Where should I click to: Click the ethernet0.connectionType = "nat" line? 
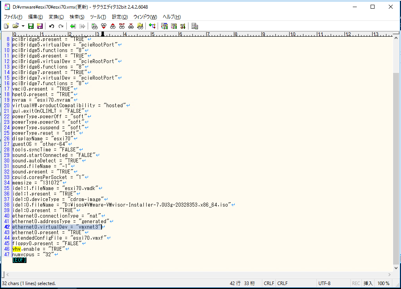click(x=56, y=216)
